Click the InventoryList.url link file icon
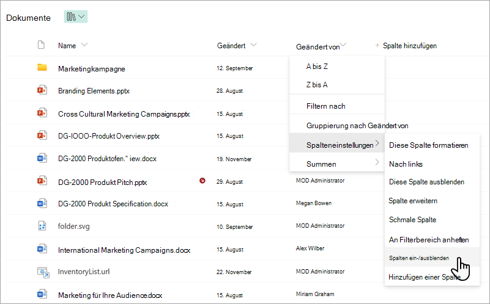Viewport: 490px width, 304px height. click(43, 272)
